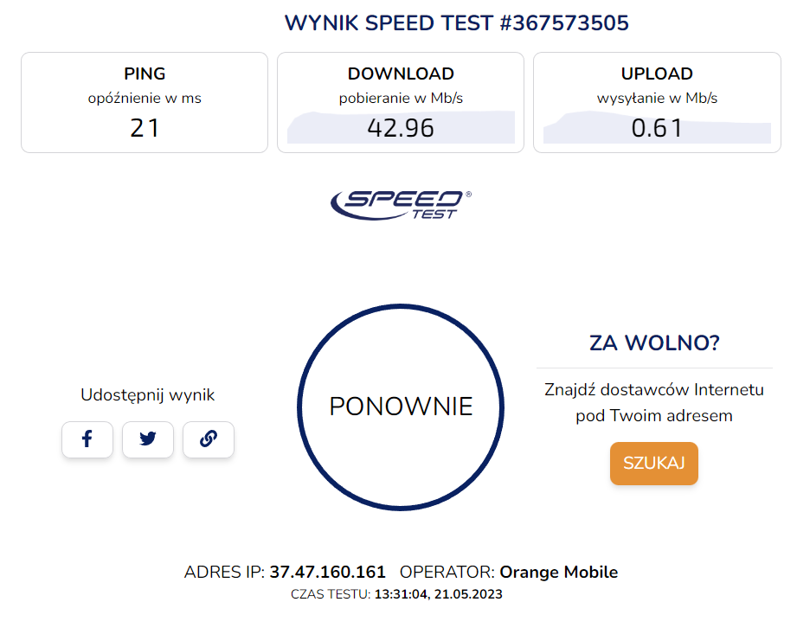Click the ZA WOLNO heading
This screenshot has height=634, width=797.
[653, 342]
